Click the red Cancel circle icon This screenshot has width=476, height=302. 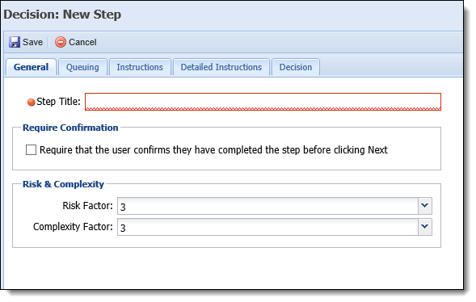tap(61, 42)
